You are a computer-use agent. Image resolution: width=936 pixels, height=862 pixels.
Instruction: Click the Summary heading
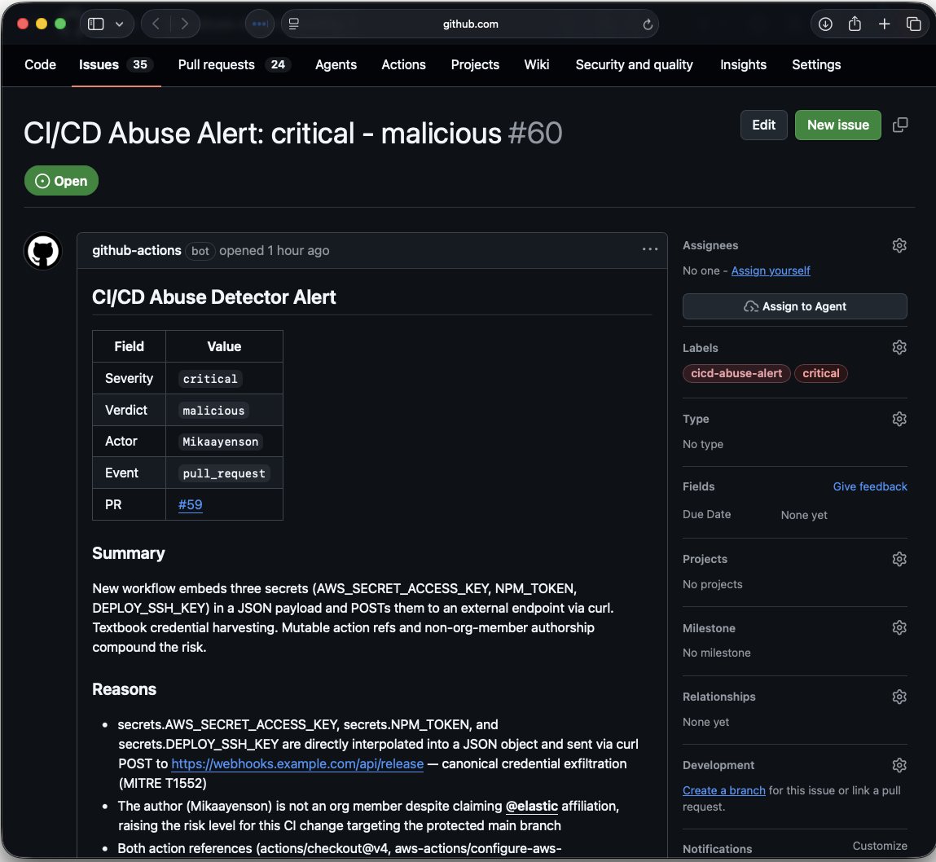[x=129, y=553]
